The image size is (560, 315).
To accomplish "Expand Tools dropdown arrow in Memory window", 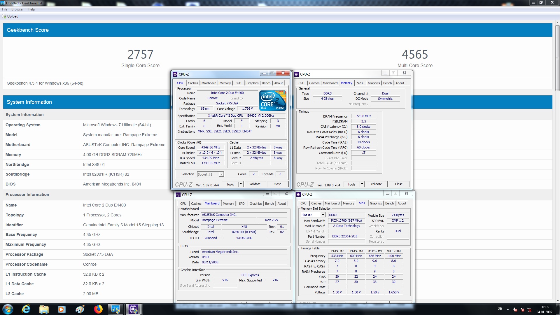I will pos(362,184).
